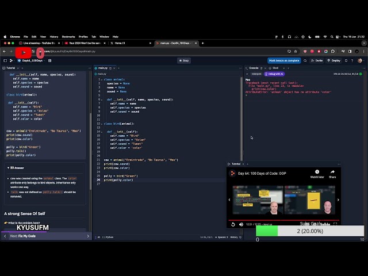Image resolution: width=368 pixels, height=276 pixels.
Task: Fold animal __init__ method at line 6
Action: (x=102, y=99)
